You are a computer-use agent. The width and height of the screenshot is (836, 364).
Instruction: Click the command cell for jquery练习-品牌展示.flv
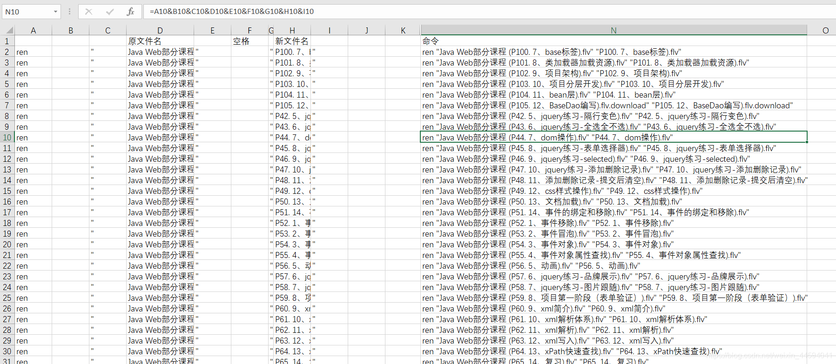614,277
